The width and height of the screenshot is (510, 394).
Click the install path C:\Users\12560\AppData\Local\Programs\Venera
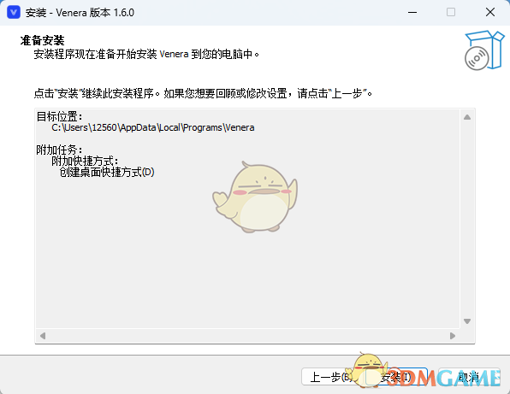point(153,127)
